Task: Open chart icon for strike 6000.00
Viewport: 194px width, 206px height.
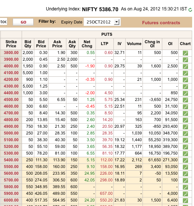Action: click(x=185, y=200)
